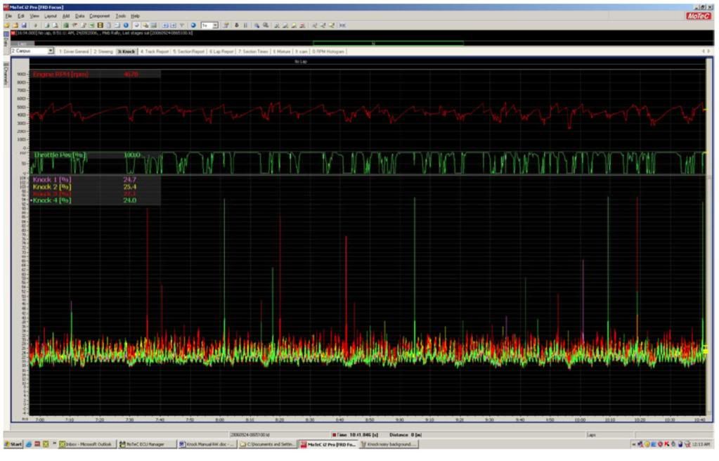The image size is (719, 461).
Task: Click the Pause icon in the toolbar
Action: coord(245,26)
